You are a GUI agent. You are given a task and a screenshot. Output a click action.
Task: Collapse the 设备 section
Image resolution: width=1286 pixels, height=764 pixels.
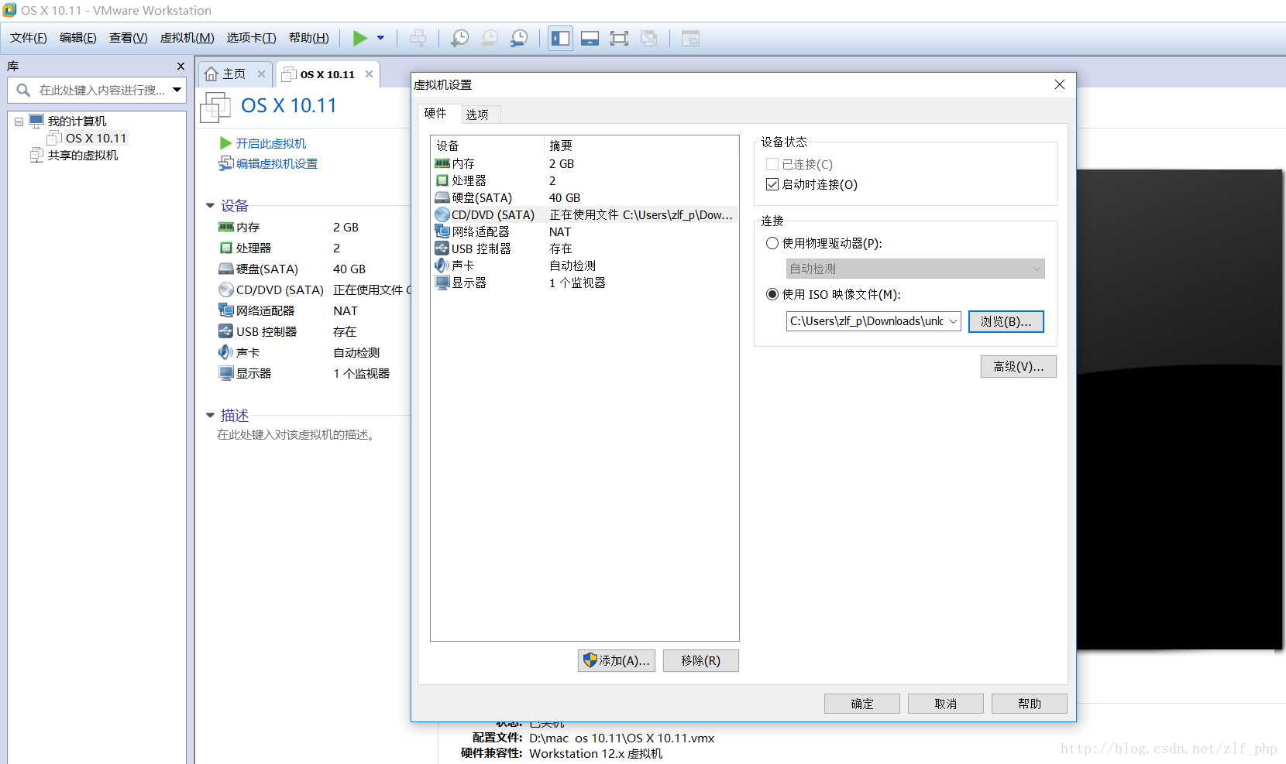coord(210,206)
